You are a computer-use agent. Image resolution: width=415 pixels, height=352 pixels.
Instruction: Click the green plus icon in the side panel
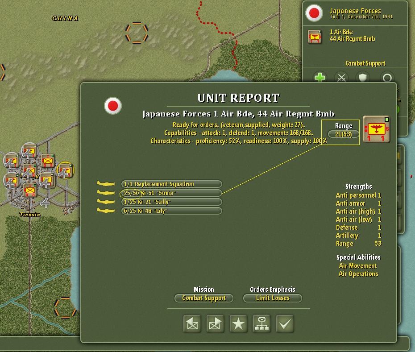click(320, 78)
